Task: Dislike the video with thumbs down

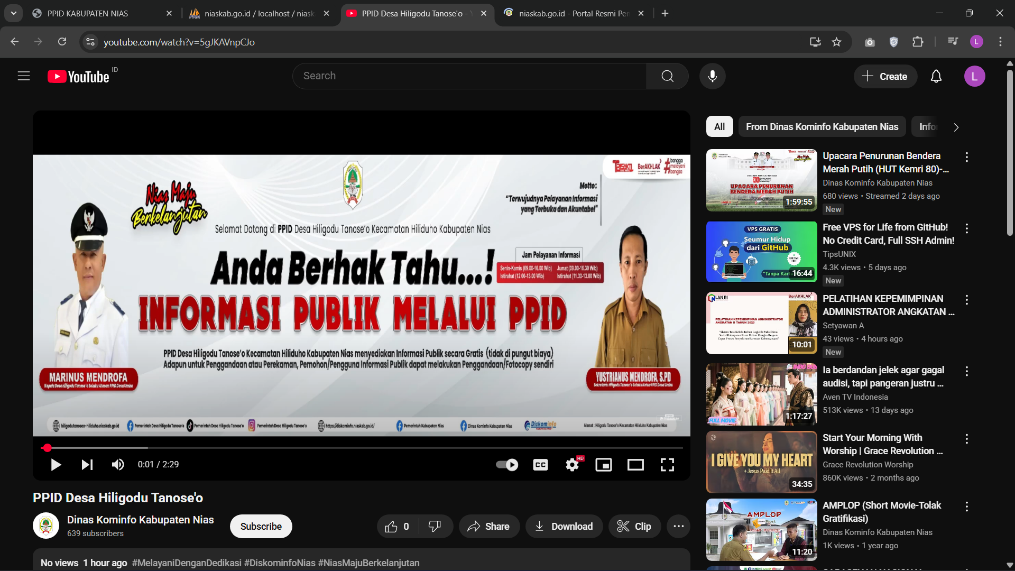Action: 435,527
